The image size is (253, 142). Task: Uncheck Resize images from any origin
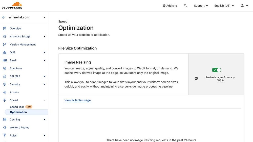tap(196, 78)
